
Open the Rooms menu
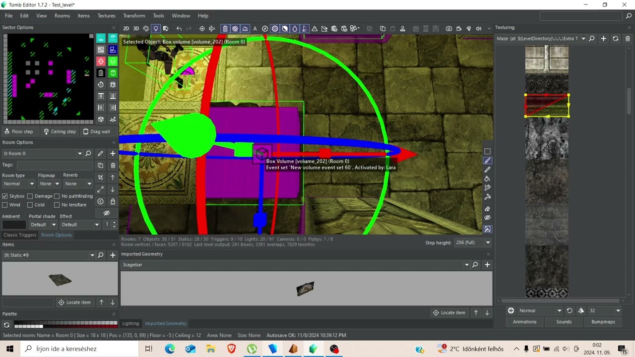(62, 16)
